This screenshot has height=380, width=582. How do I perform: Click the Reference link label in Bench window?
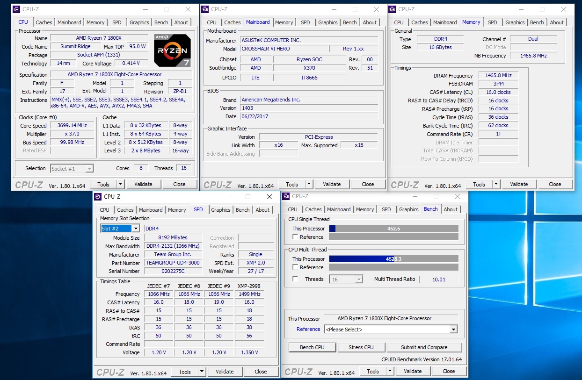308,329
